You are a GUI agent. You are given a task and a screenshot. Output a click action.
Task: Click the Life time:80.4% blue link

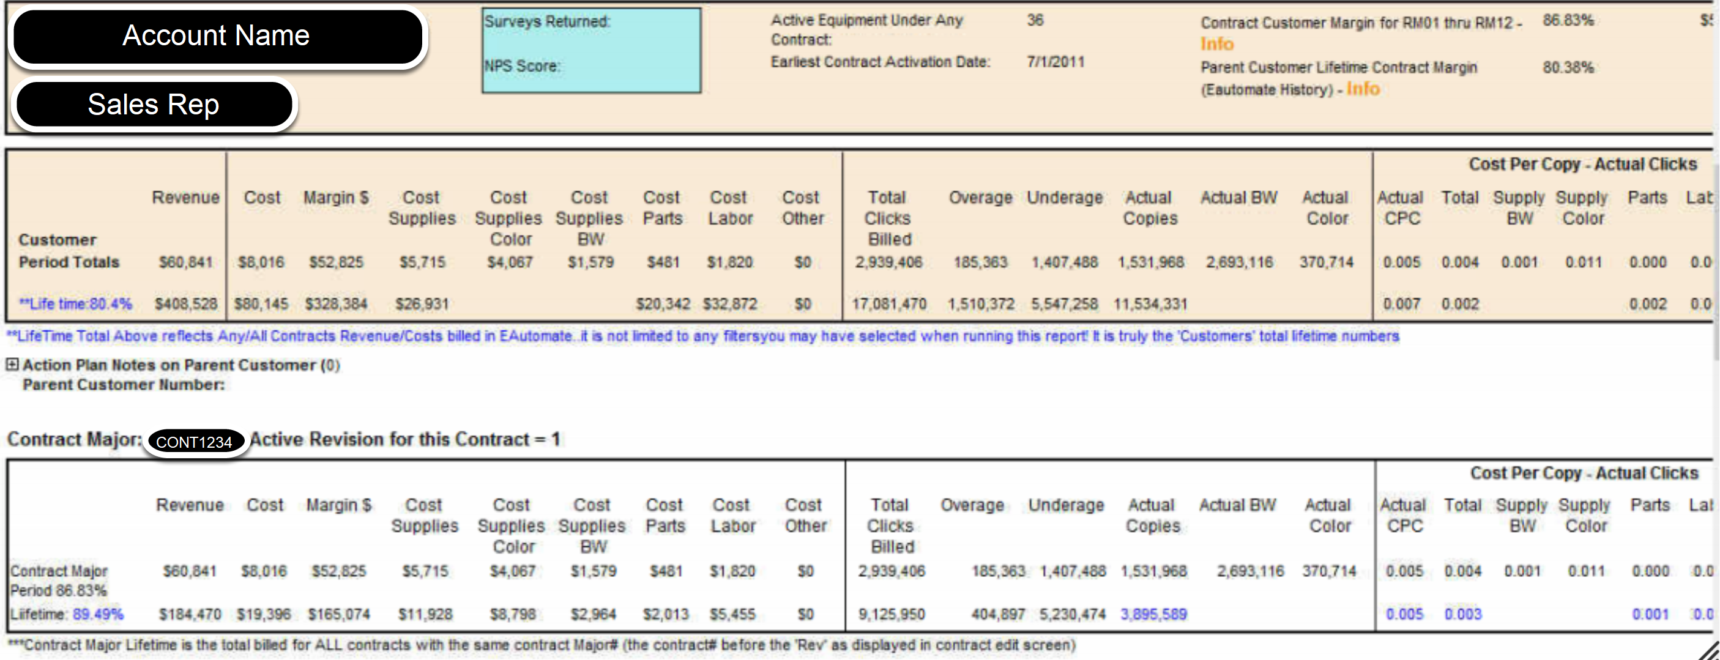tap(75, 303)
